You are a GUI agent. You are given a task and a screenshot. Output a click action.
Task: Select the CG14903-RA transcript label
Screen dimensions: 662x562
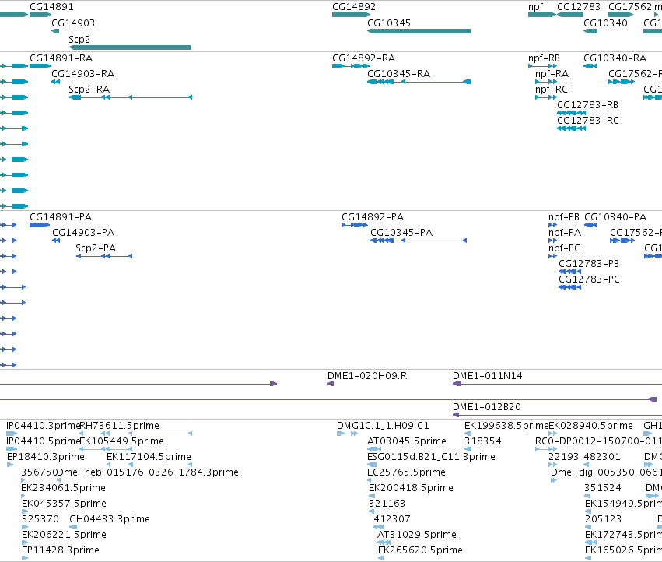[83, 74]
